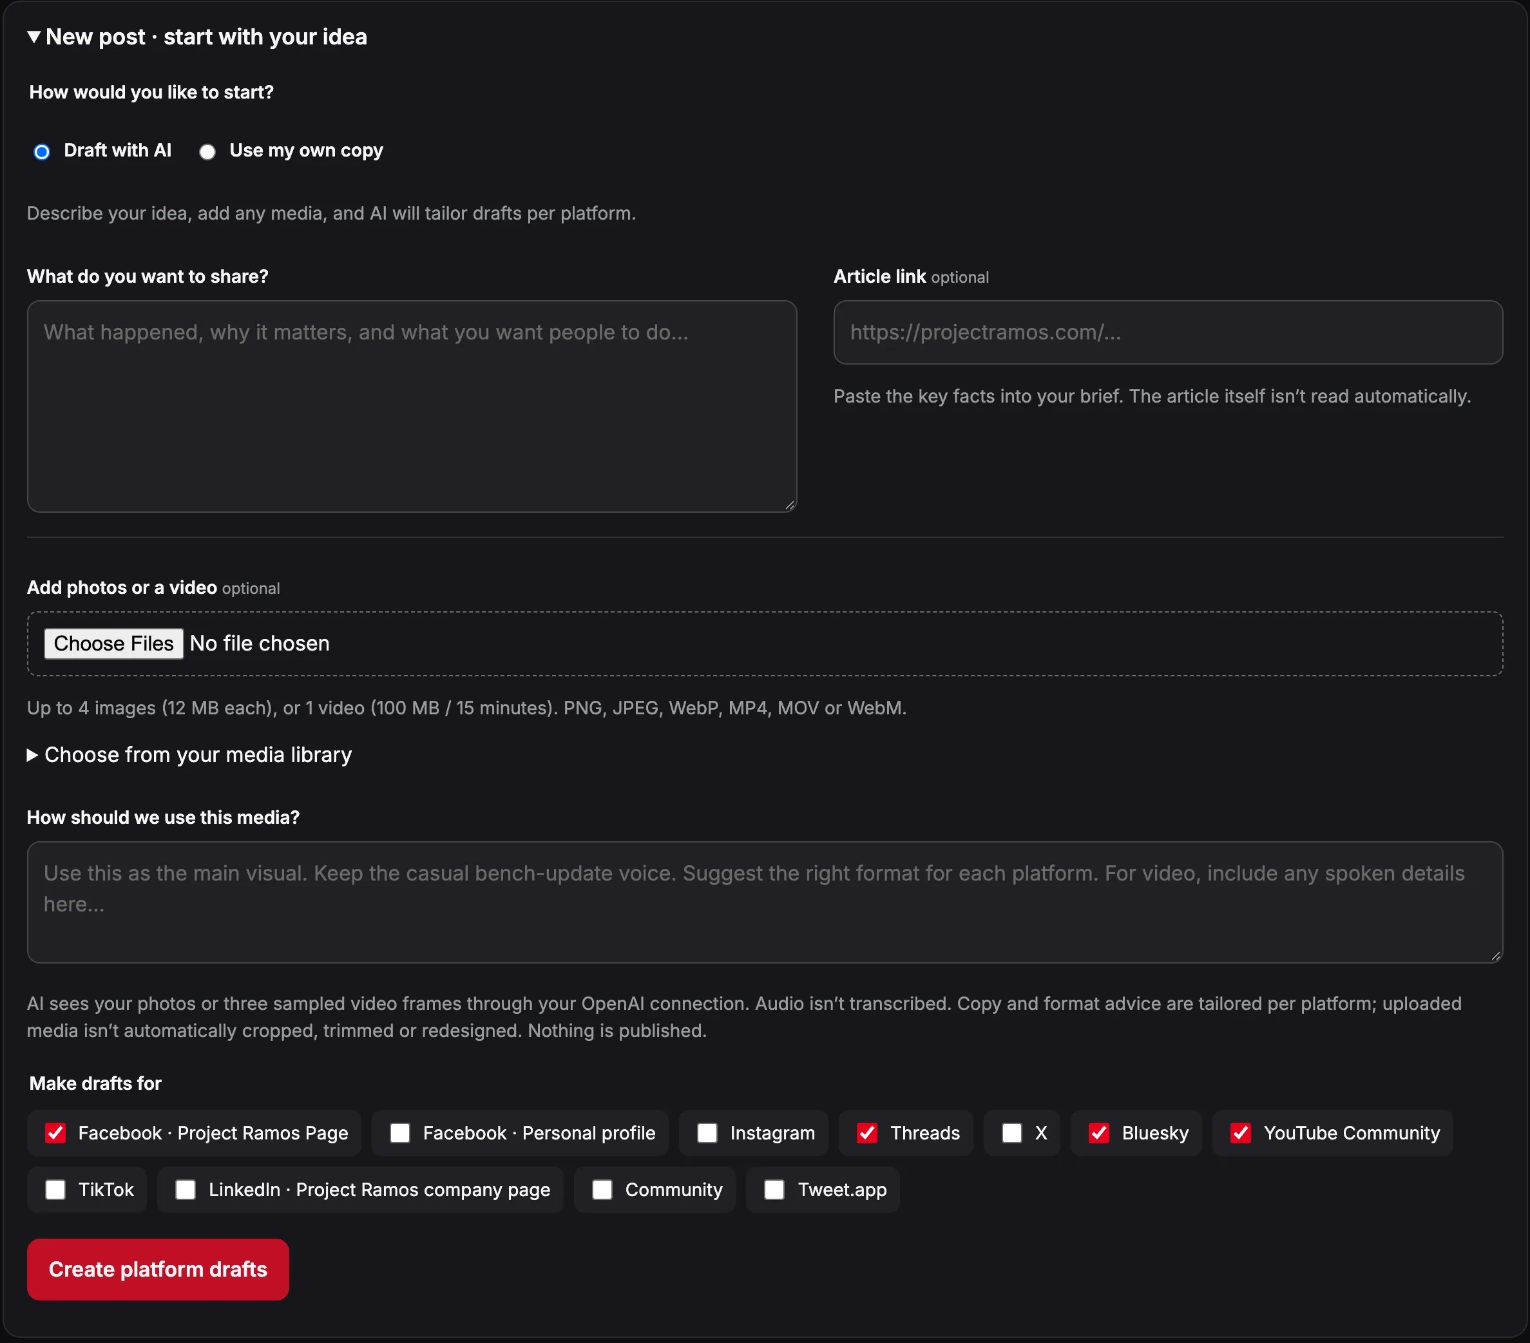Expand Choose from your media library
The width and height of the screenshot is (1530, 1343).
point(189,755)
